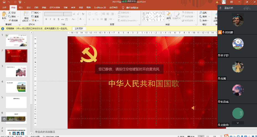Image resolution: width=257 pixels, height=137 pixels.
Task: Click the Arrange icon in the drawing group
Action: click(169, 14)
